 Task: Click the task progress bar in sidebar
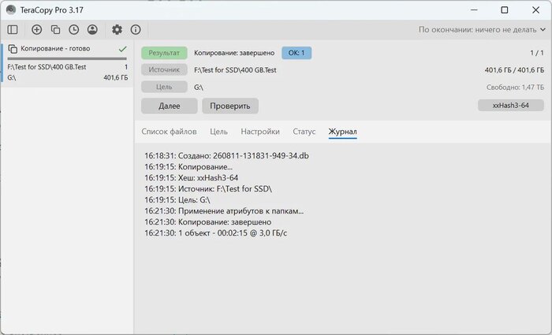coord(67,58)
